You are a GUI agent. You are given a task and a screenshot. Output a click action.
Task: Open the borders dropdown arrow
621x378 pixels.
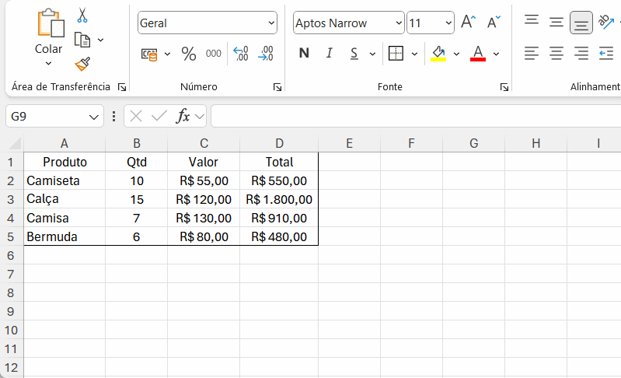[x=414, y=54]
